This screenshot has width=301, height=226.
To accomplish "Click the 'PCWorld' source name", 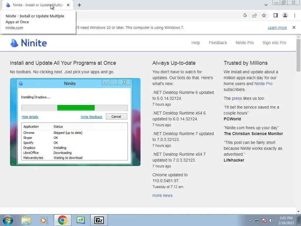I will (x=232, y=119).
